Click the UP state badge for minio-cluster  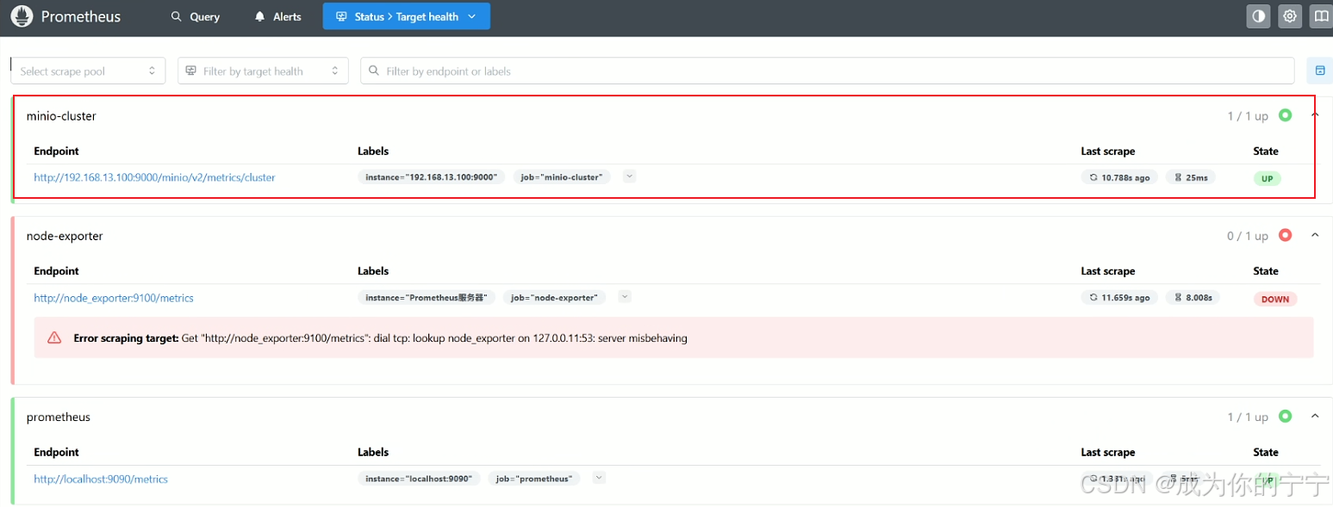click(1268, 179)
